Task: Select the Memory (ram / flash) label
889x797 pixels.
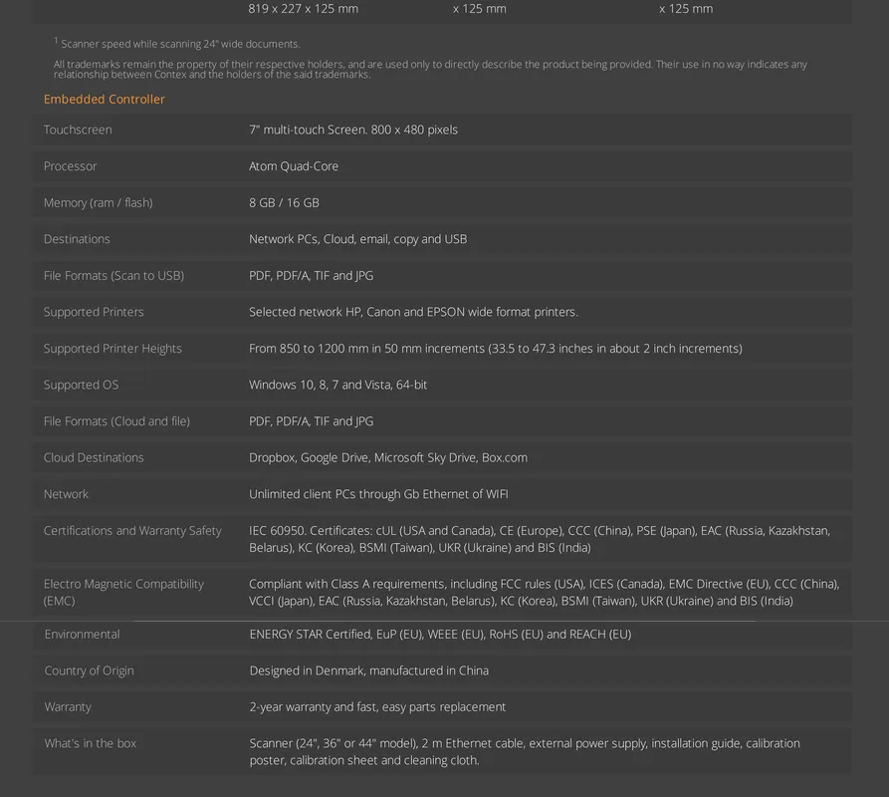Action: [x=99, y=202]
